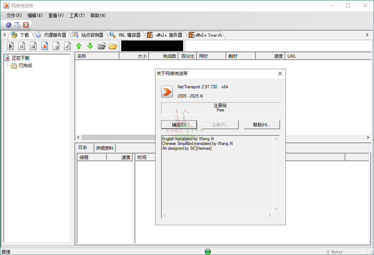Switch to the 详细资料 tab

(105, 148)
